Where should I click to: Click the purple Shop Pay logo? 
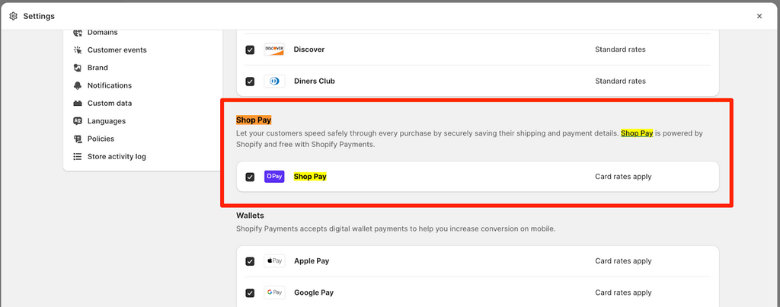[274, 176]
